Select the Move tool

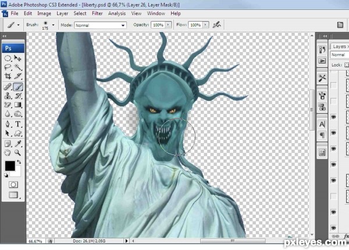point(18,58)
